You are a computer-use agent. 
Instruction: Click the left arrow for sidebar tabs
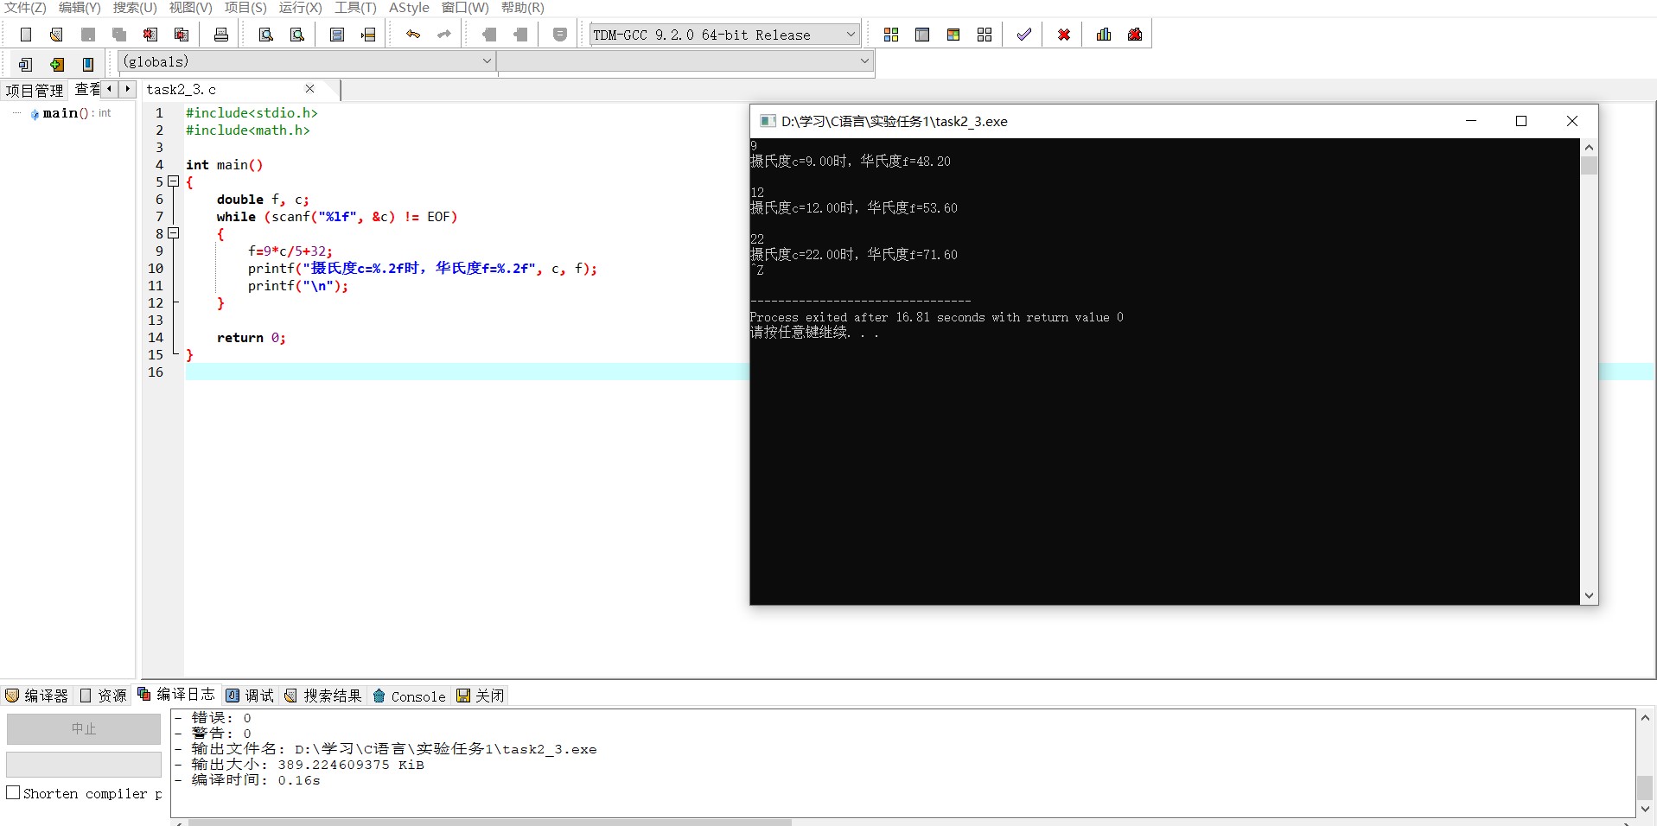[x=110, y=89]
